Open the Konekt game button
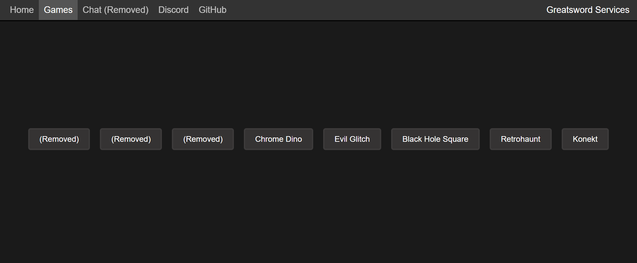Viewport: 637px width, 263px height. point(585,139)
